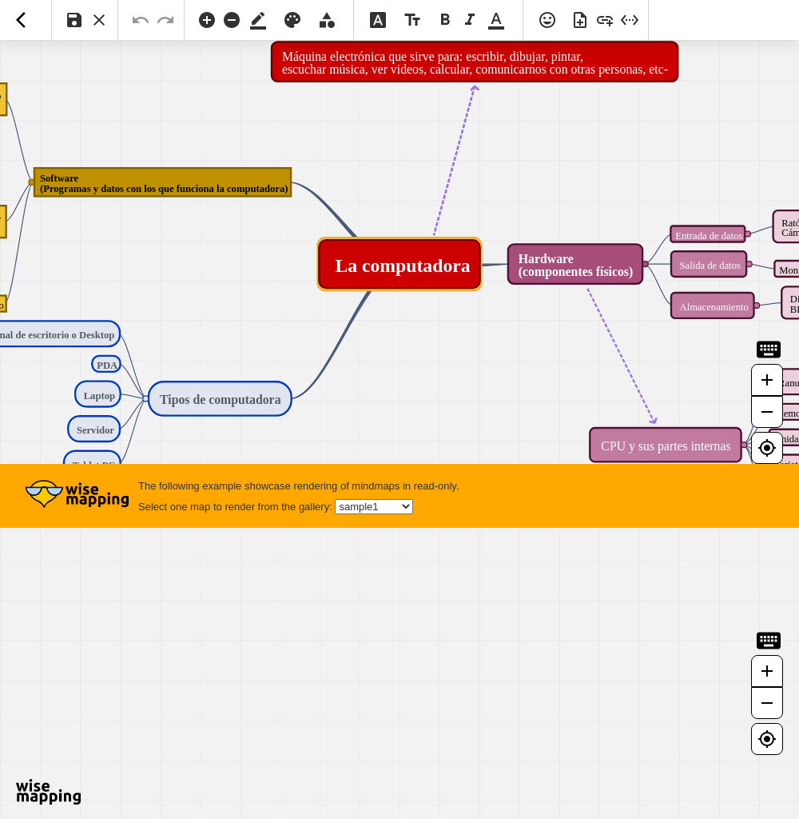Viewport: 799px width, 819px height.
Task: Select the Máquina electrónica description topic
Action: tap(475, 62)
